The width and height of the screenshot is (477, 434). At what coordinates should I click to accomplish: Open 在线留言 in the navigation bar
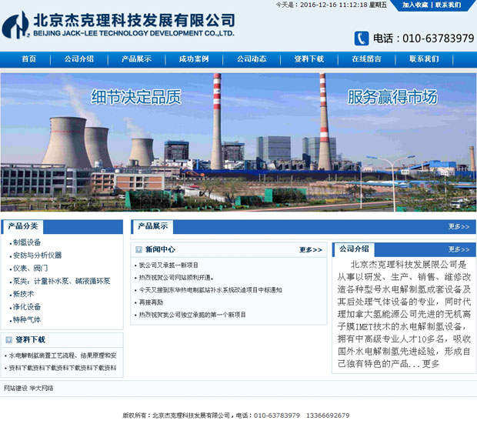point(366,59)
